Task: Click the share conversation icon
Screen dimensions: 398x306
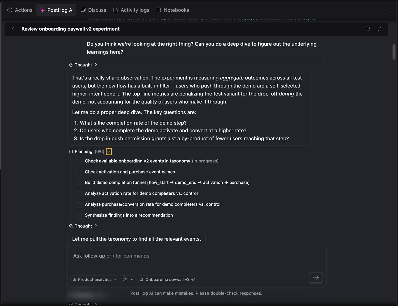Action: [368, 29]
